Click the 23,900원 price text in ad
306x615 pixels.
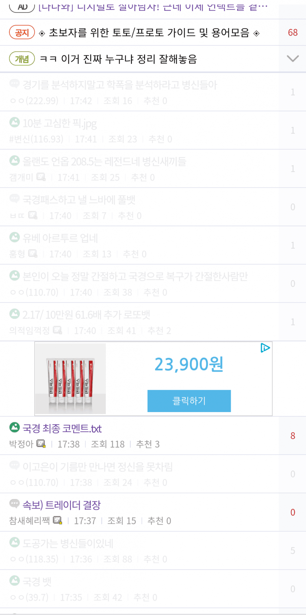coord(189,364)
